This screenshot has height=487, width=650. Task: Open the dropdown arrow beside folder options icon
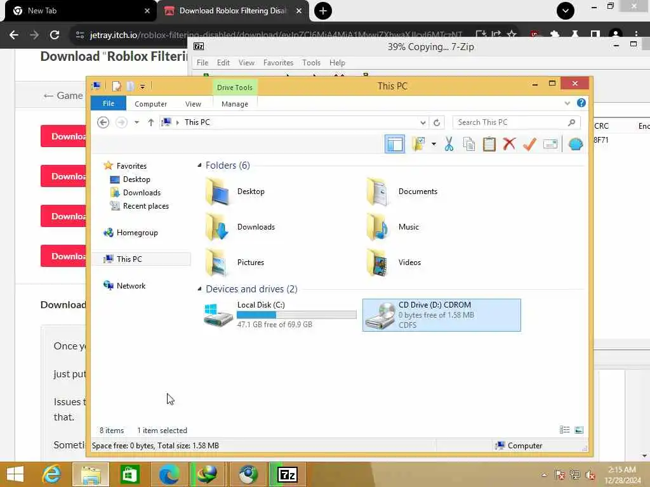pos(434,144)
